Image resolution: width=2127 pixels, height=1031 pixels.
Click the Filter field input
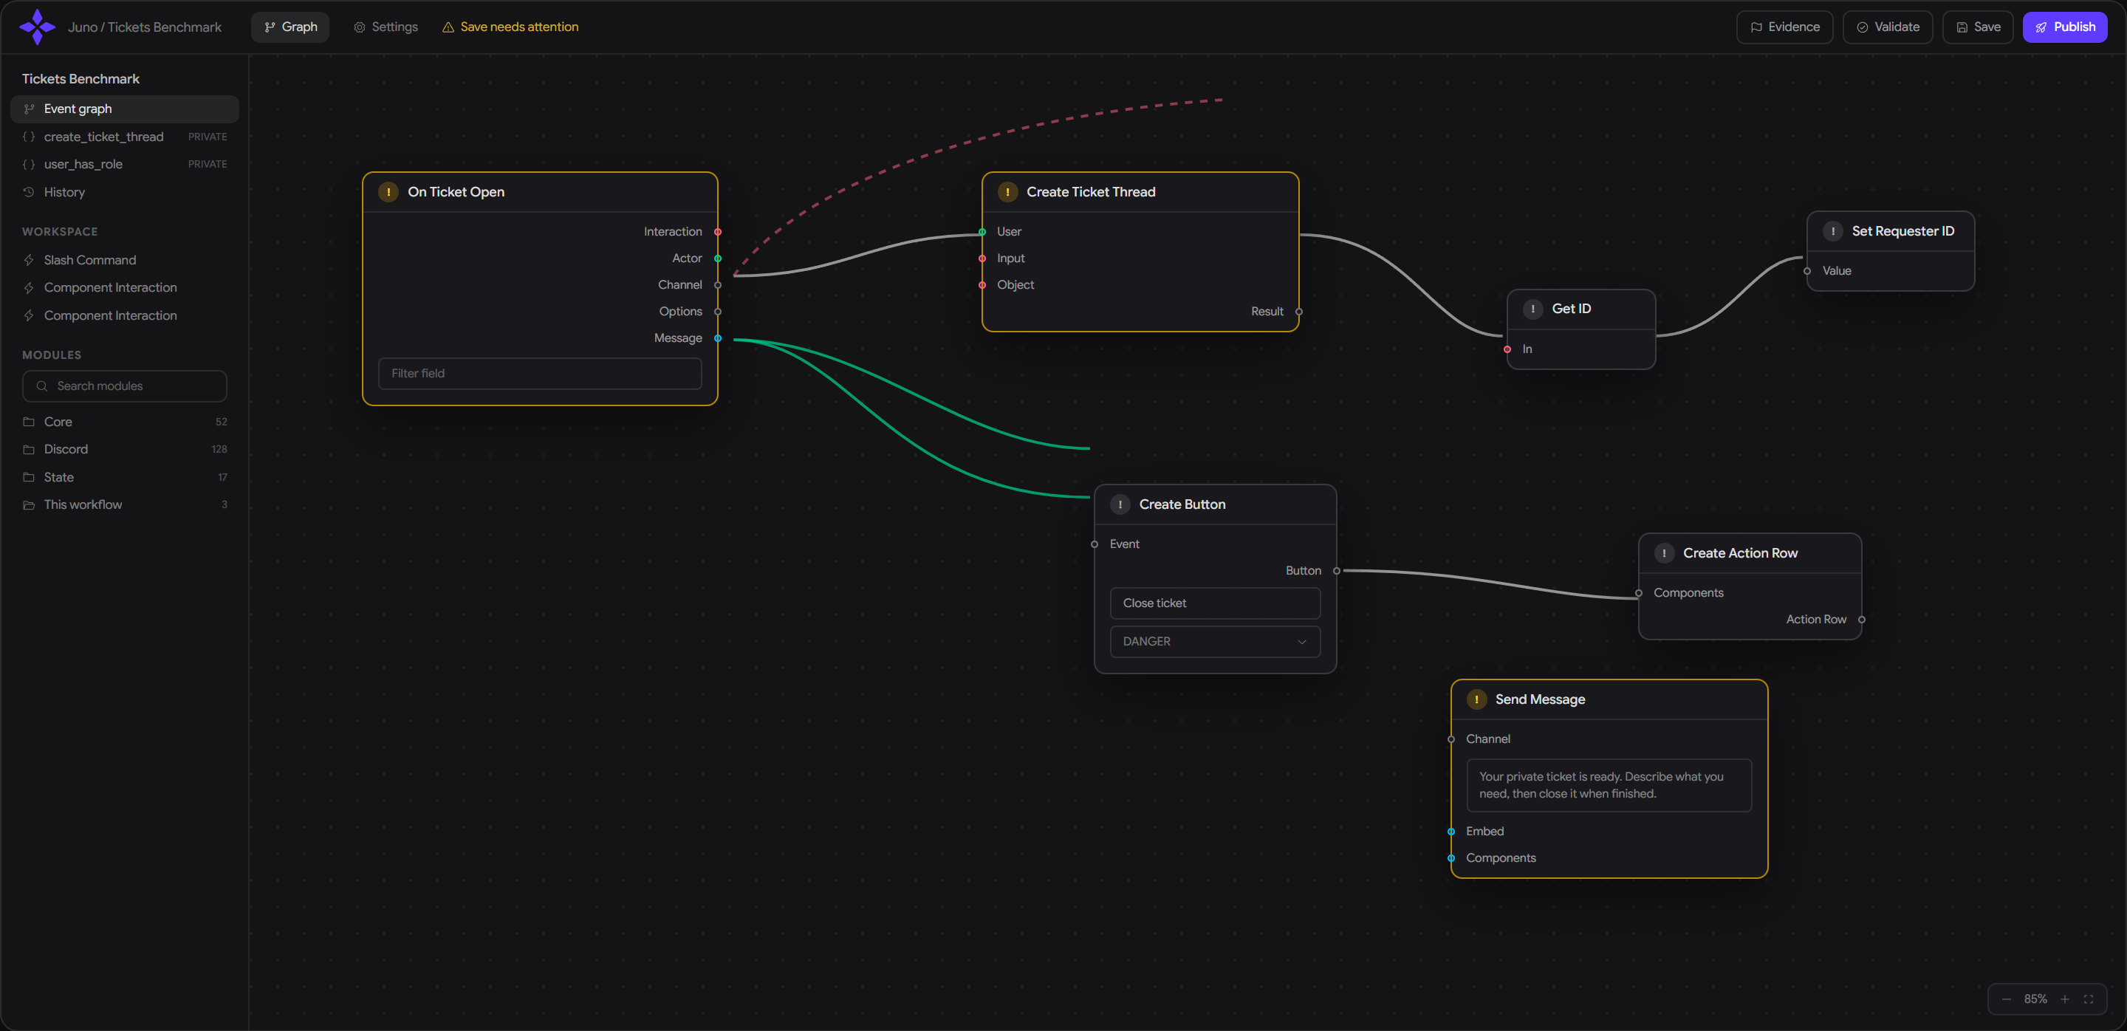point(540,373)
